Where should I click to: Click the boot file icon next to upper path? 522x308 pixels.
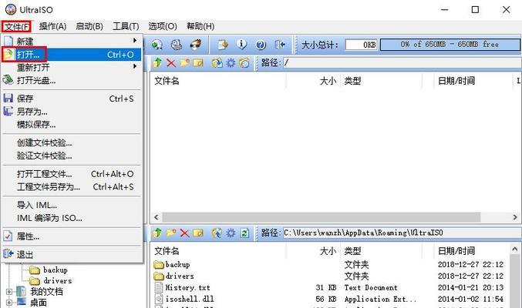244,62
